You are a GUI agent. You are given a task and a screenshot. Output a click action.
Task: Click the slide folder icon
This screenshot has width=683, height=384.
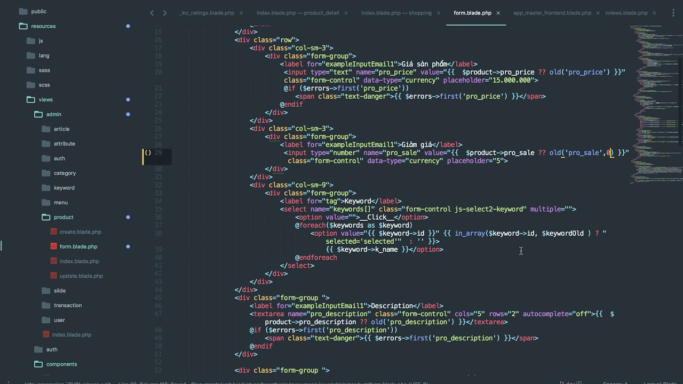(x=46, y=291)
